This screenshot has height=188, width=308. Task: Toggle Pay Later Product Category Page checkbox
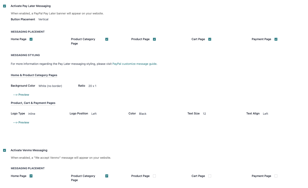pos(107,39)
